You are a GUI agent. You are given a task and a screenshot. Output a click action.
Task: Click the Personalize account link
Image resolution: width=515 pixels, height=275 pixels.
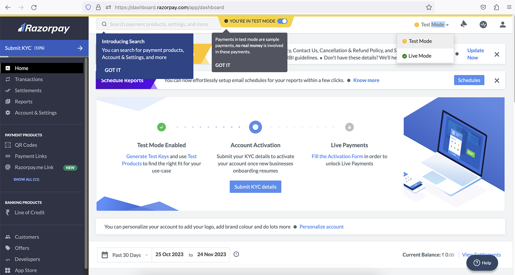(322, 227)
